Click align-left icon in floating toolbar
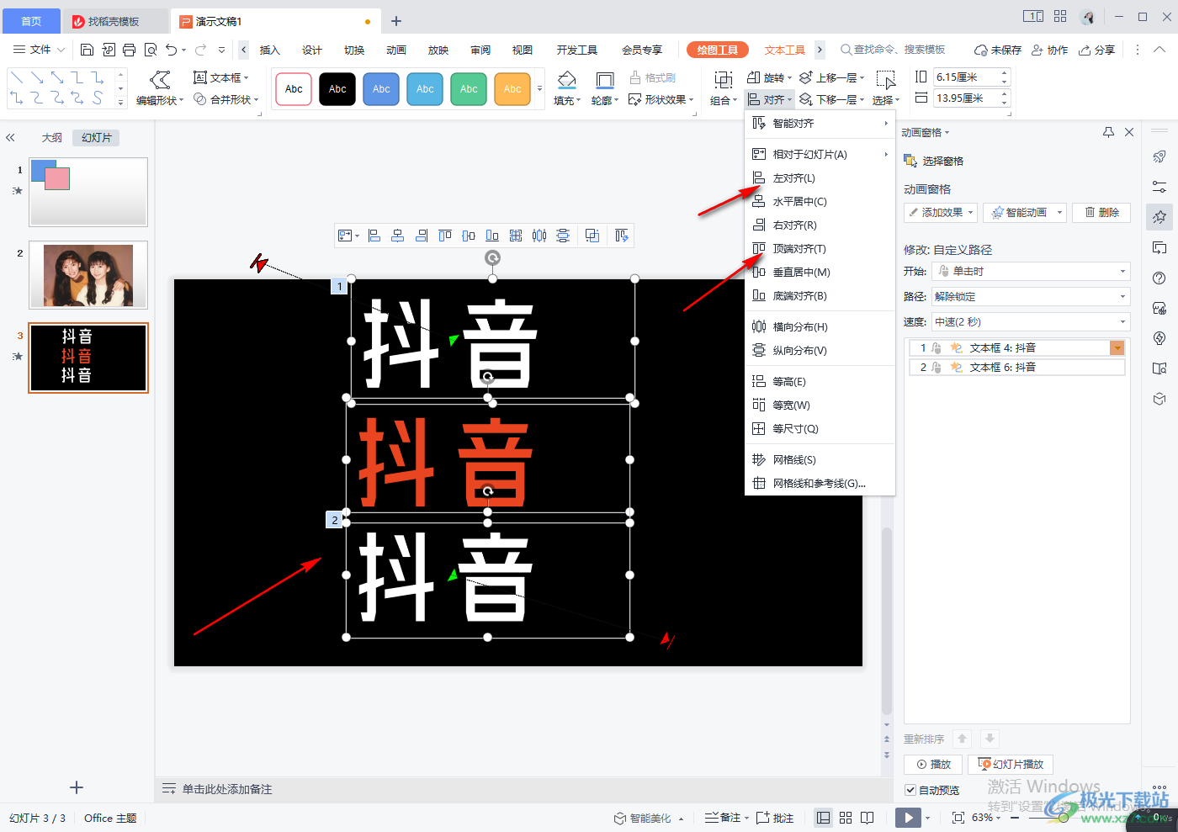The image size is (1178, 832). (x=374, y=236)
